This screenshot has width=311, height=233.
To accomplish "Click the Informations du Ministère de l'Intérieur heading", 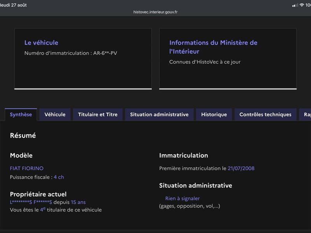I will click(213, 47).
